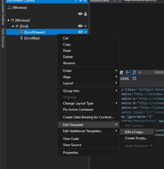Choose Pin Active Container
This screenshot has width=164, height=169.
pyautogui.click(x=89, y=110)
